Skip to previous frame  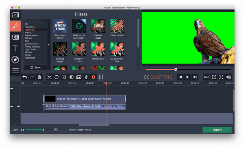click(x=180, y=77)
